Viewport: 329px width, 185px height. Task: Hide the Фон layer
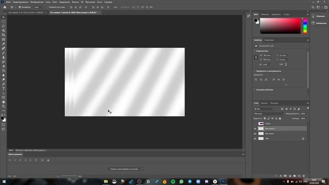coord(255,139)
